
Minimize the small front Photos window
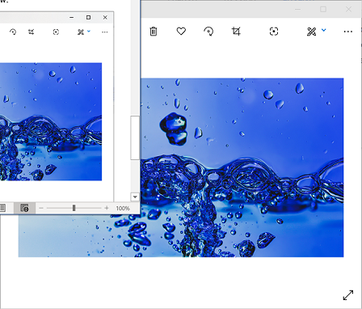click(71, 18)
